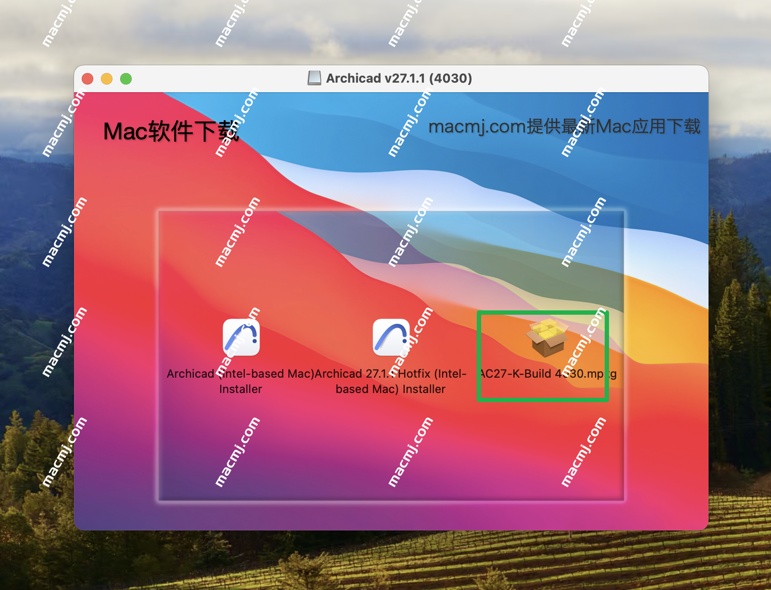This screenshot has width=771, height=590.
Task: Click the red close window button
Action: click(87, 78)
